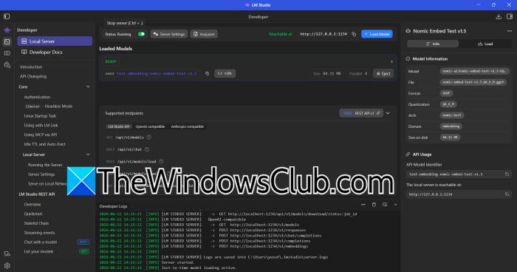Click the nomic-embed-text-v1.5.Q4_K_M.gguf file chip
The image size is (517, 272).
click(473, 82)
